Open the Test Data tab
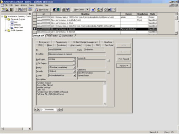 click(x=107, y=45)
